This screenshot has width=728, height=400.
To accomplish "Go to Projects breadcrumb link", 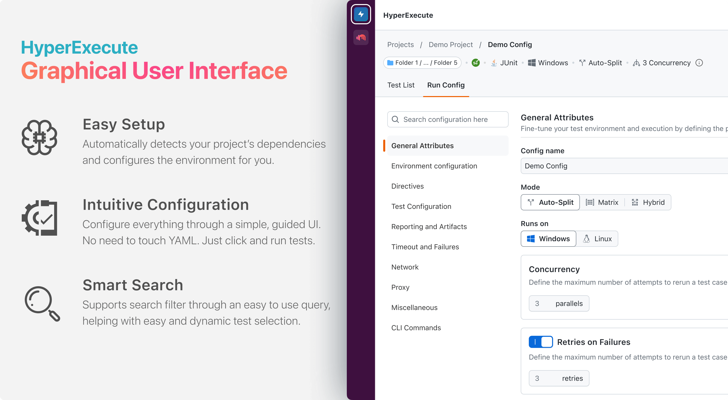I will click(400, 45).
